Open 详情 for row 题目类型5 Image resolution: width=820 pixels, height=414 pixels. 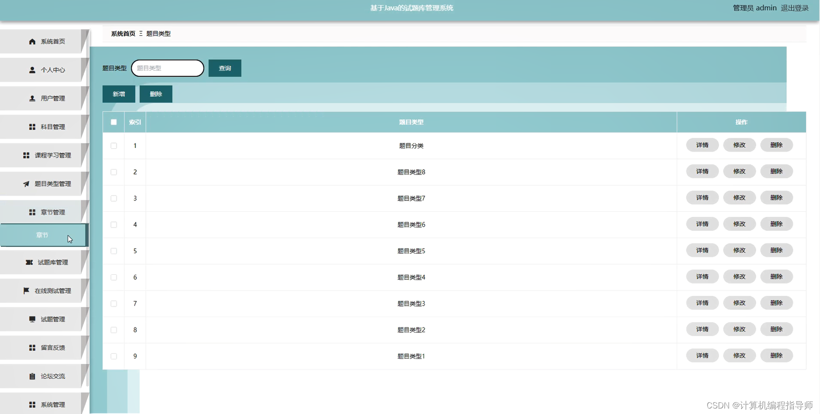[702, 250]
